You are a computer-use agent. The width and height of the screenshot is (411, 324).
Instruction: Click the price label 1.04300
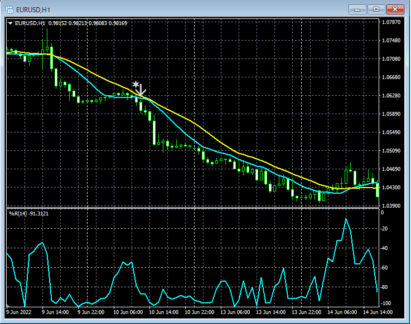click(x=391, y=188)
